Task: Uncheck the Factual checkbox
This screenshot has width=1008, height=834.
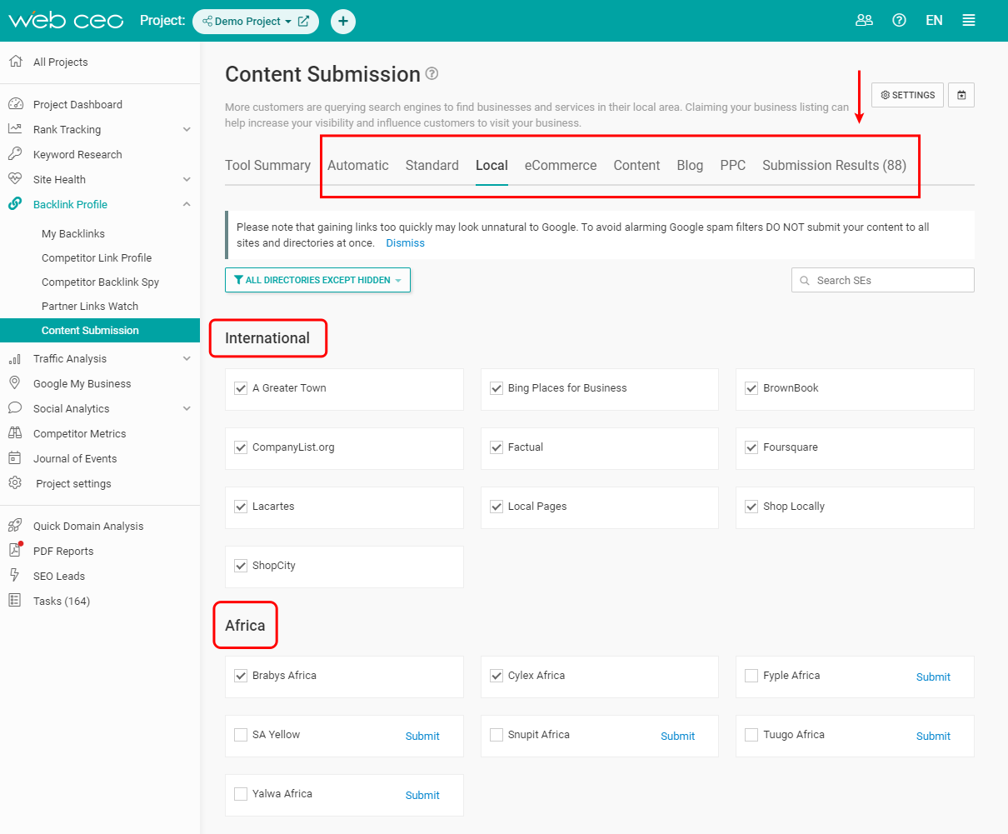Action: (x=497, y=447)
